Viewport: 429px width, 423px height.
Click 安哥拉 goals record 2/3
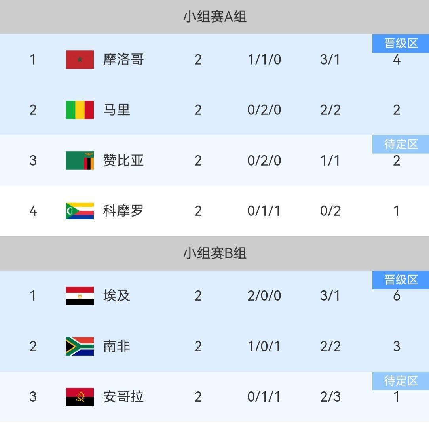point(330,396)
